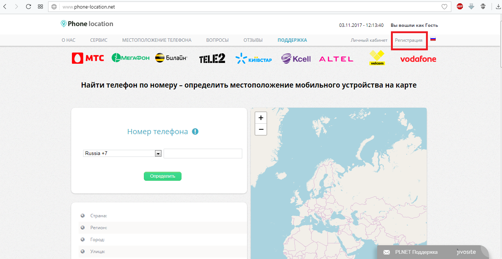Screen dimensions: 502x259
Task: Open the Регистрация link
Action: pyautogui.click(x=409, y=40)
